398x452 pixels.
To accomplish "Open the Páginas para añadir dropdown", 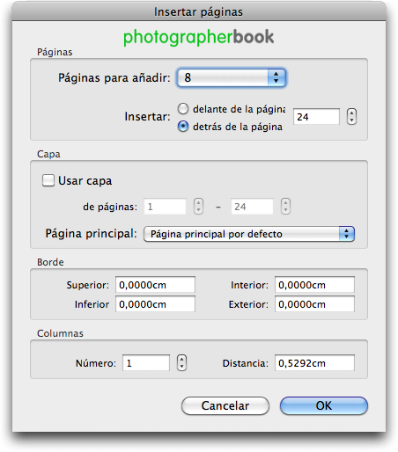I will click(x=232, y=77).
